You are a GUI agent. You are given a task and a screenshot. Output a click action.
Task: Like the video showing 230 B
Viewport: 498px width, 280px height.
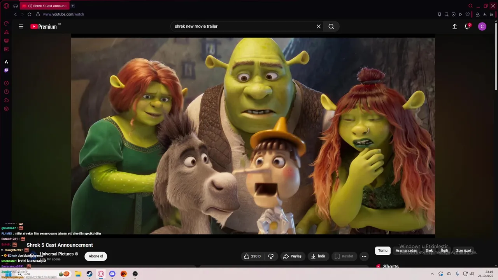[x=252, y=256]
